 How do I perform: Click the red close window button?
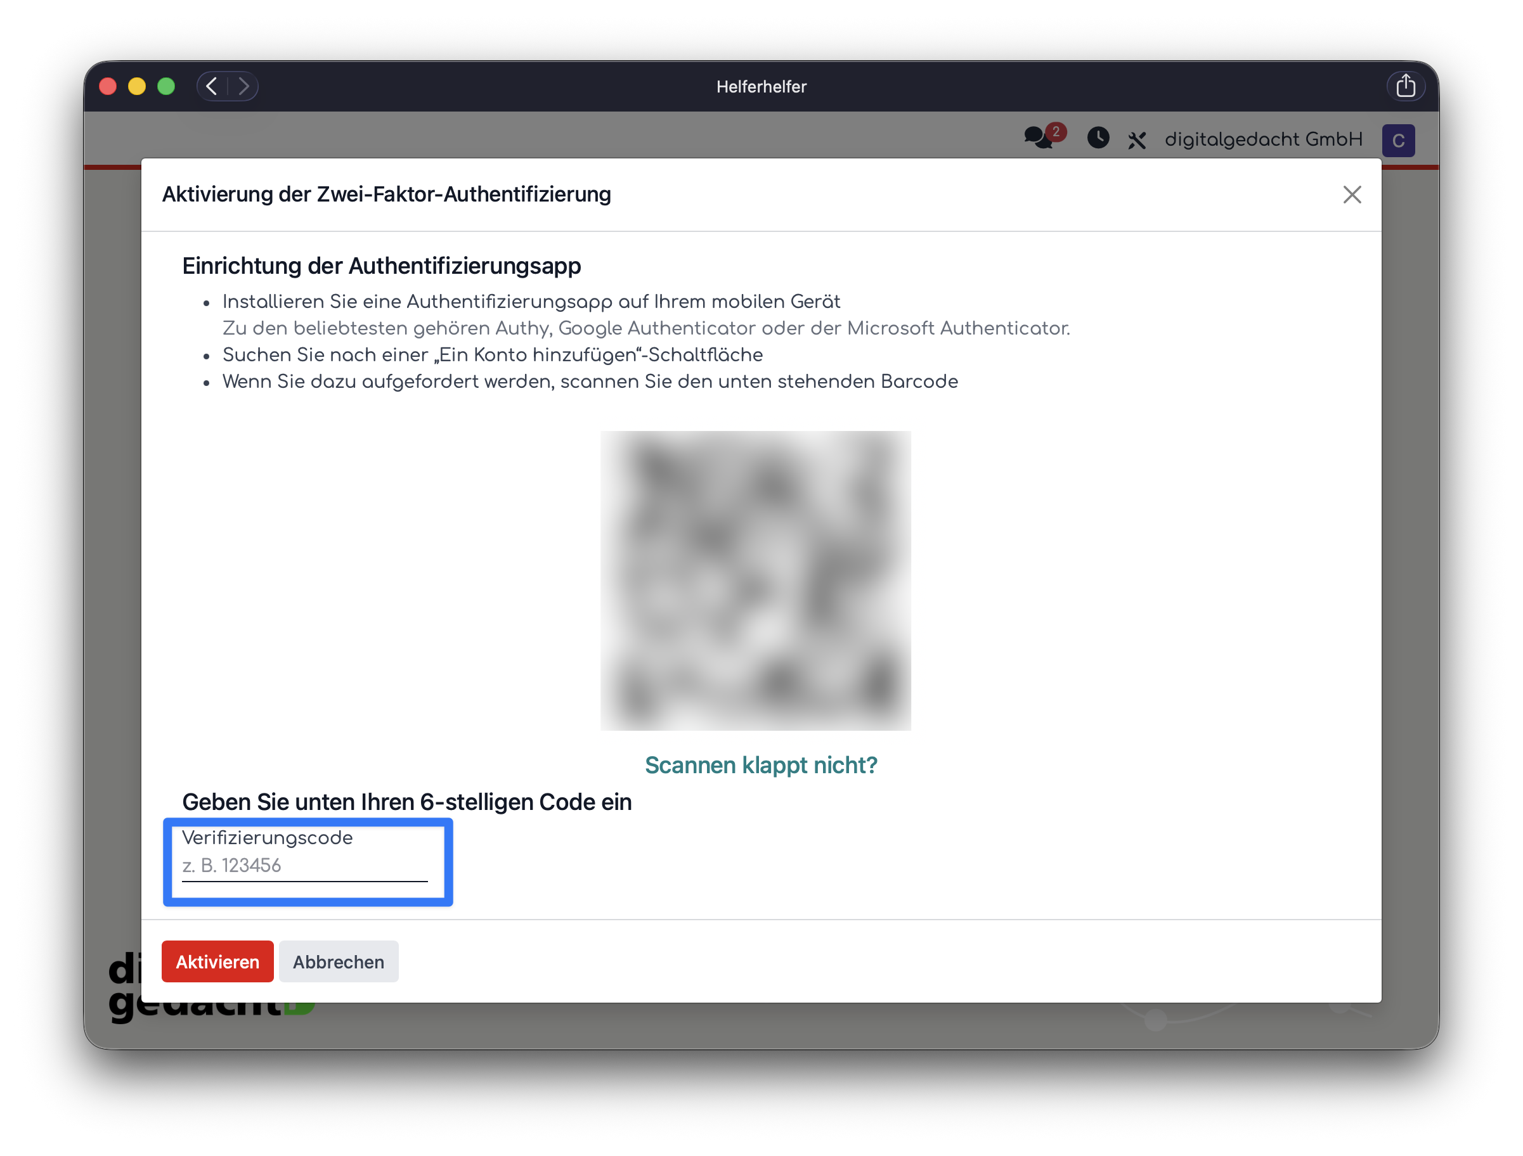(x=108, y=86)
